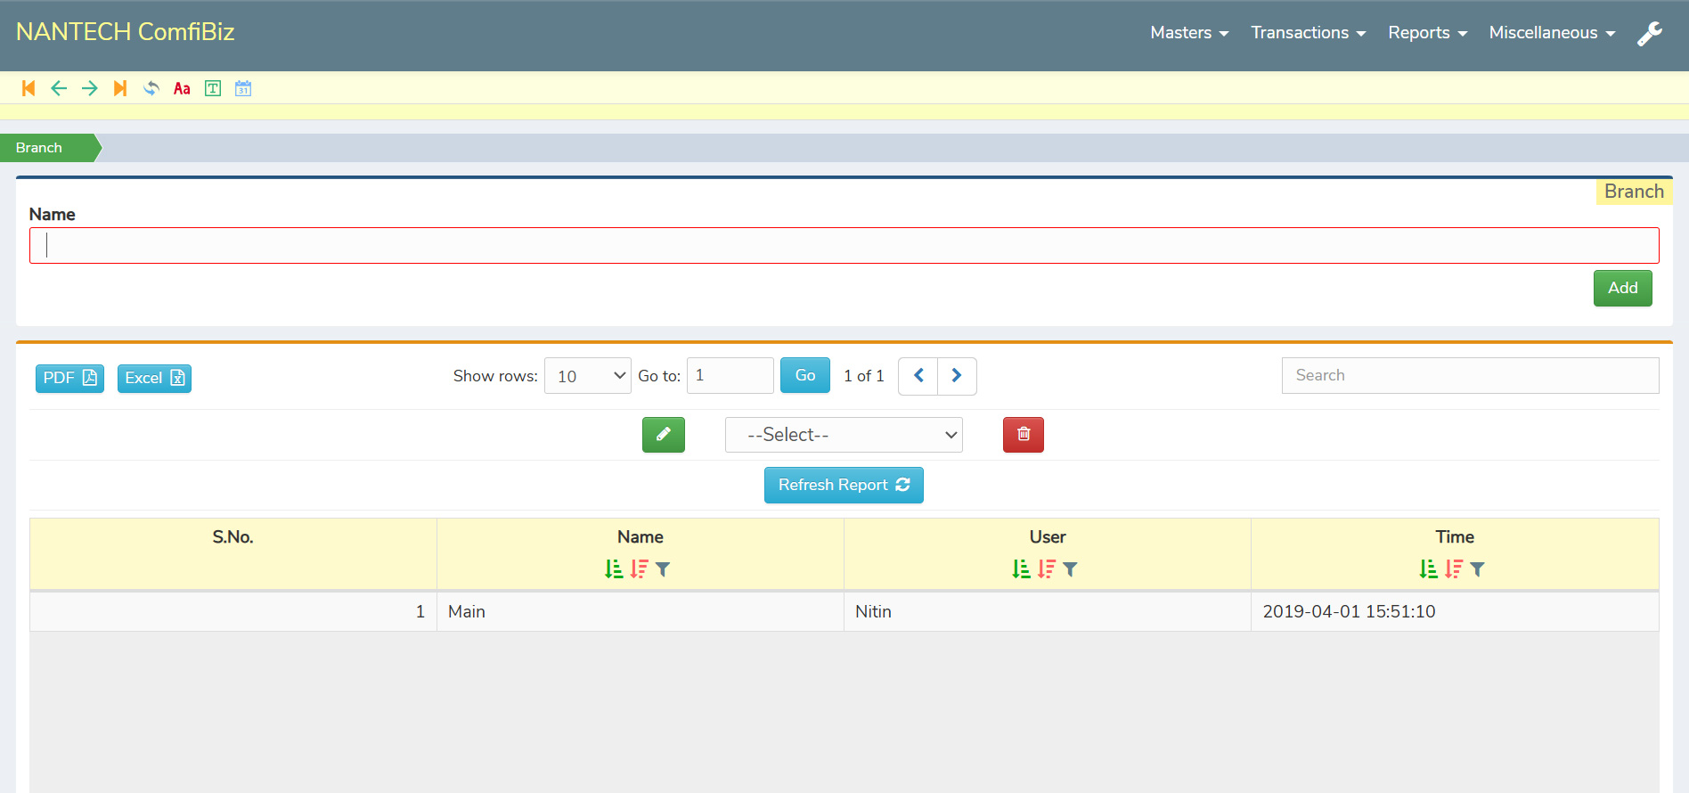The height and width of the screenshot is (793, 1689).
Task: Click the red trash delete button
Action: tap(1023, 435)
